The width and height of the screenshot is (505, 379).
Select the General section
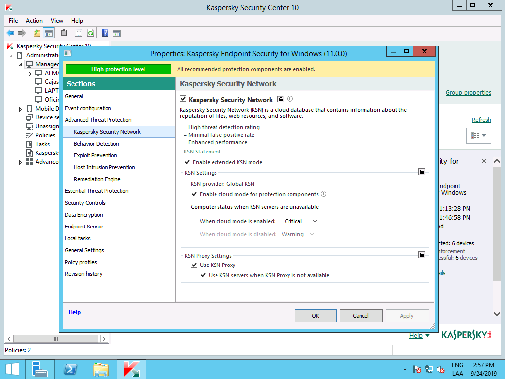click(119, 96)
